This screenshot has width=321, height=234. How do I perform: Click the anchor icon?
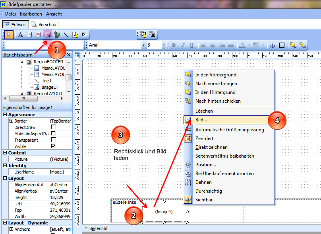(273, 45)
